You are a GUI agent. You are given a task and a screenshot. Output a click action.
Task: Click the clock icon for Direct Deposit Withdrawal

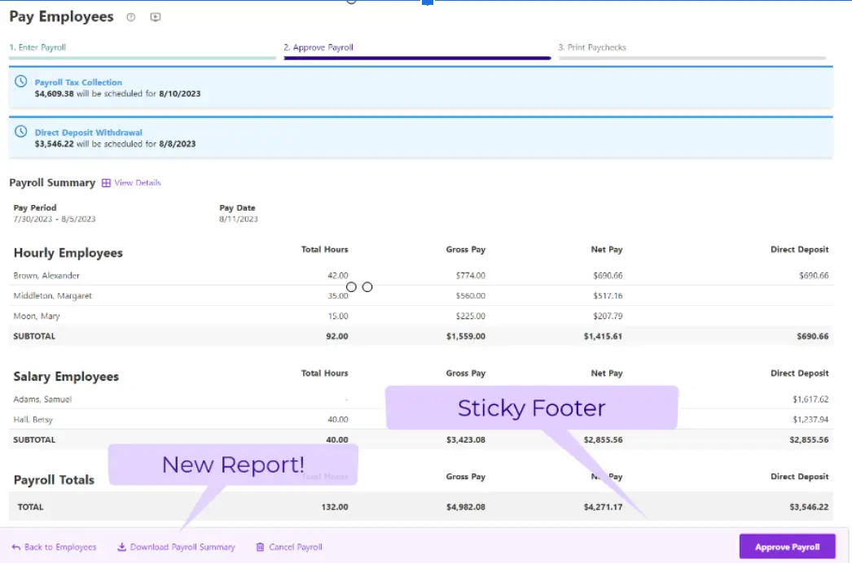[x=20, y=131]
